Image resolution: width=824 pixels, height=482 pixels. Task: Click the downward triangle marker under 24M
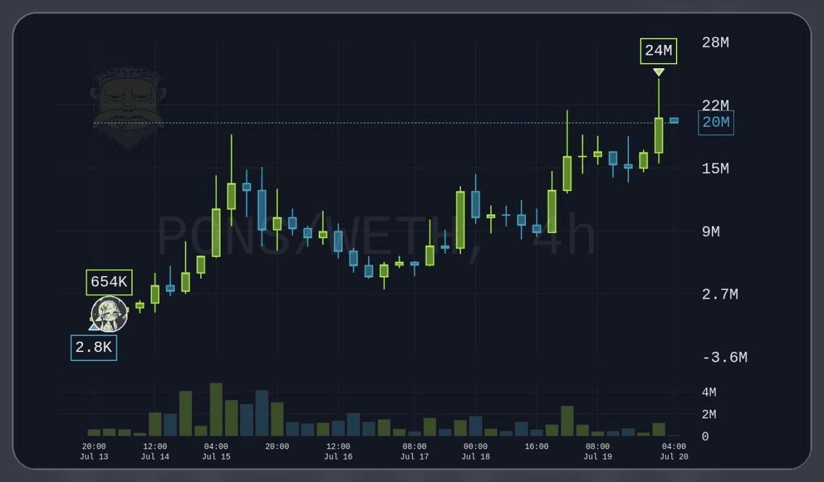(659, 72)
